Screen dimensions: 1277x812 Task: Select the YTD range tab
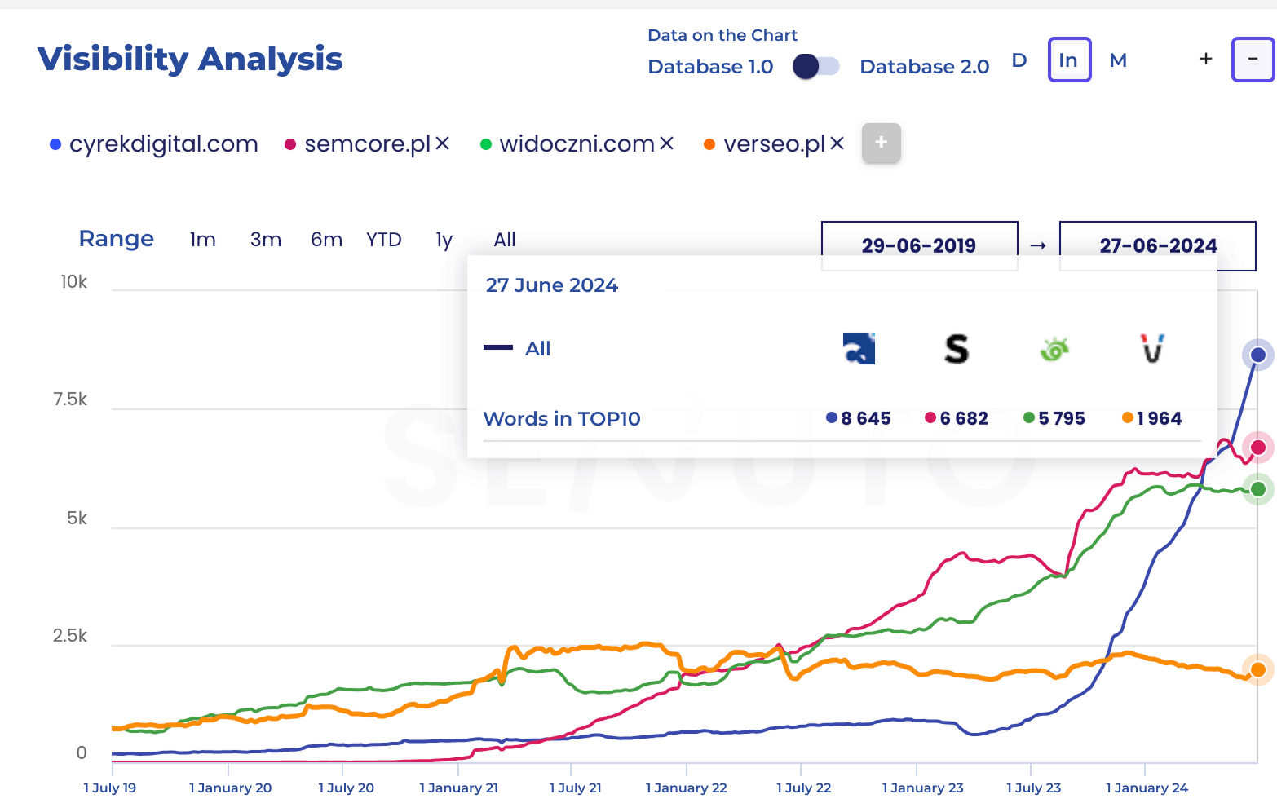tap(383, 240)
